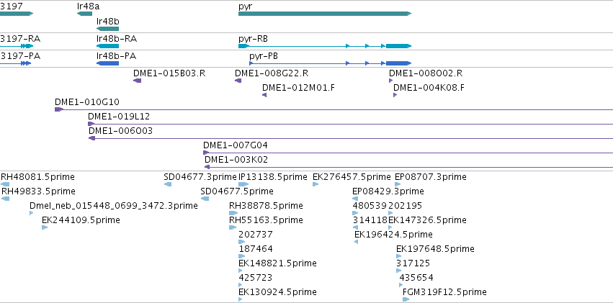
Task: Select the Ir48a gene arrow
Action: tap(84, 14)
